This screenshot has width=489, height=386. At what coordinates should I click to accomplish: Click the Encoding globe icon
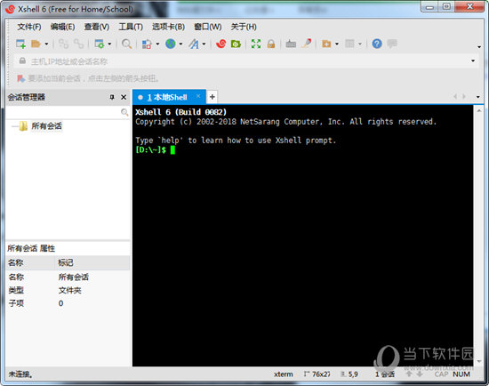click(x=171, y=44)
